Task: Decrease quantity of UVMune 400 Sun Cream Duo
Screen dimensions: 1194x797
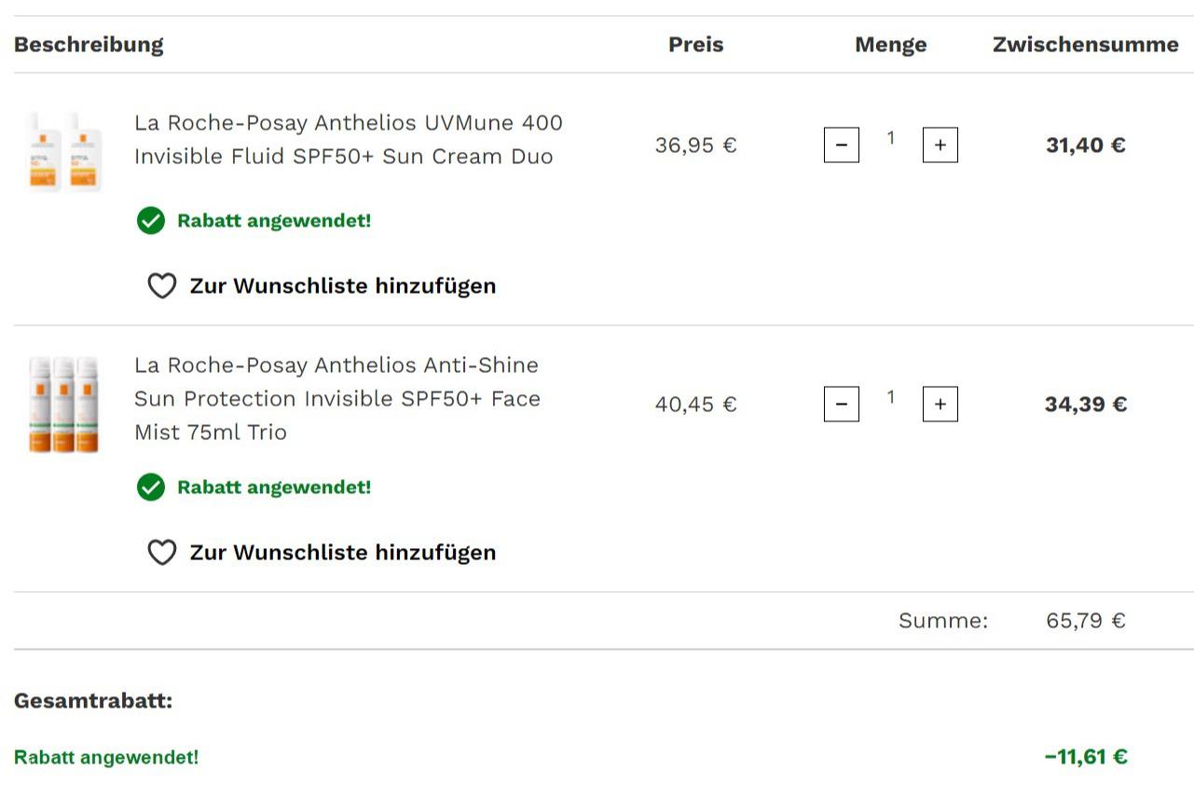Action: coord(842,145)
